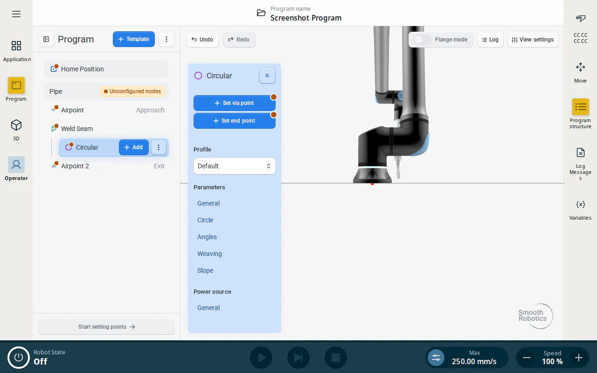Image resolution: width=597 pixels, height=373 pixels.
Task: Open Power source General settings
Action: [208, 308]
